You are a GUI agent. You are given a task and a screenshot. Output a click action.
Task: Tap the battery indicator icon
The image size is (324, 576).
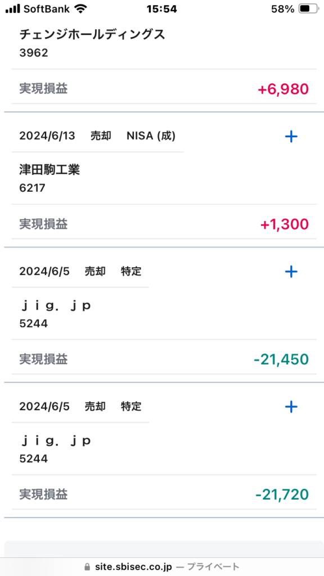[308, 9]
